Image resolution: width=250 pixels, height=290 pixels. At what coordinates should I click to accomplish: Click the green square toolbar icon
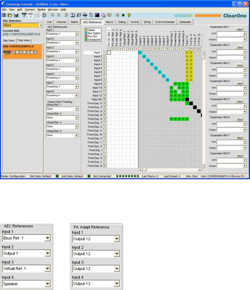coord(123,15)
